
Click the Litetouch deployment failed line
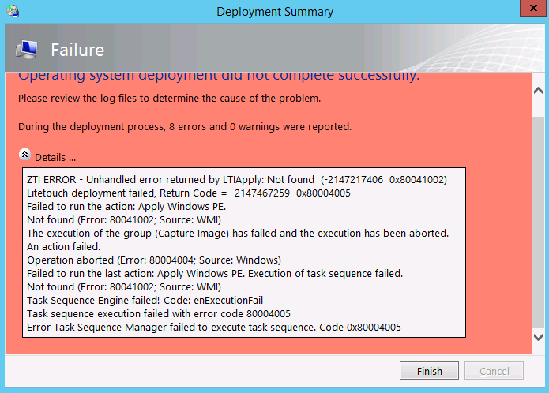tap(188, 193)
